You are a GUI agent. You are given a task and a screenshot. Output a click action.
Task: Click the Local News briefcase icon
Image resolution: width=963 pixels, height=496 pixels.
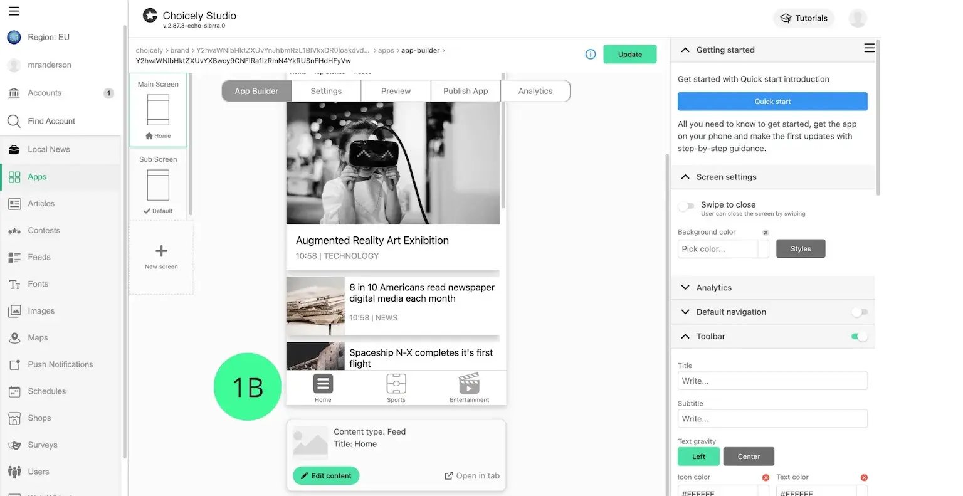pos(14,150)
